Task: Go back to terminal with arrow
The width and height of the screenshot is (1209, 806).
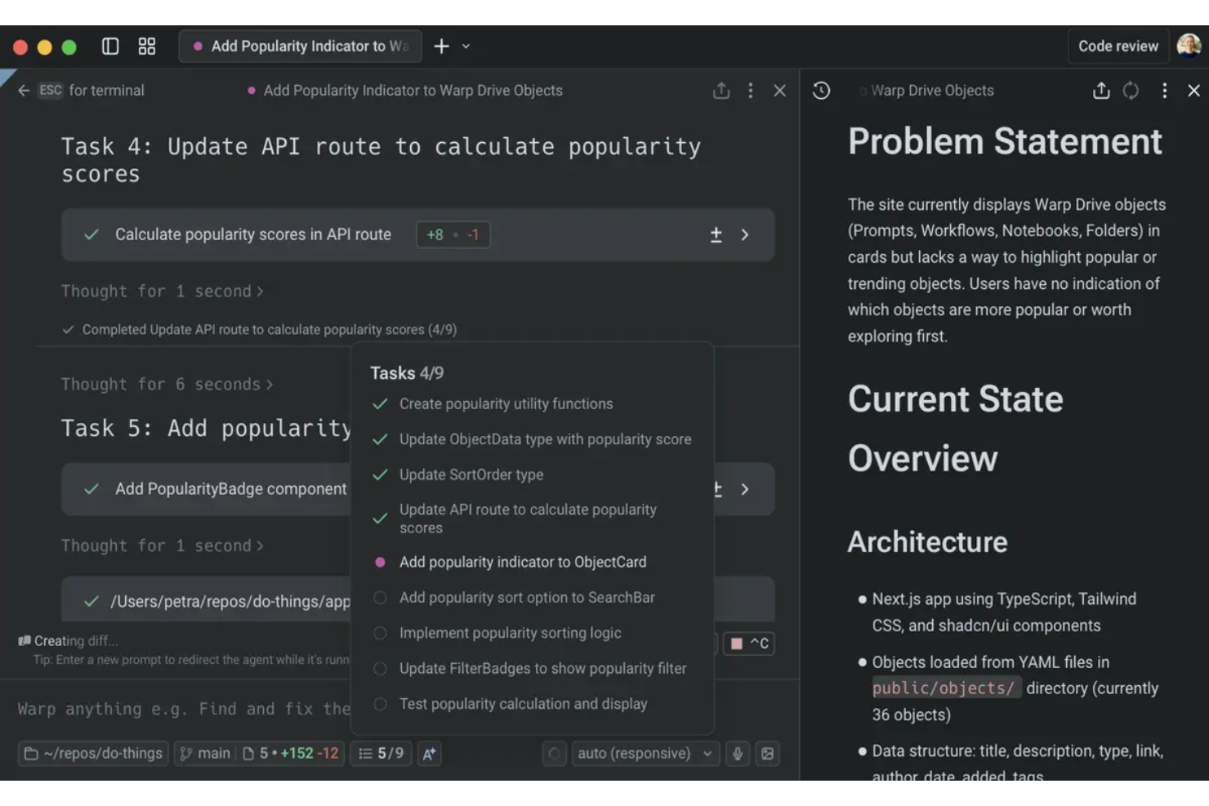Action: point(24,91)
